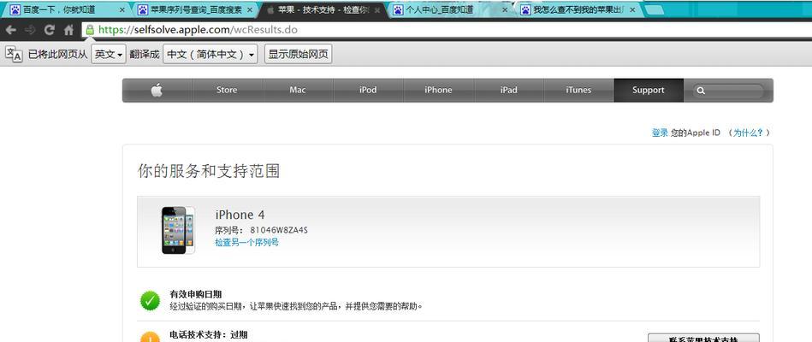Close the 苹果序列号查询 tab
812x342 pixels.
(x=250, y=9)
